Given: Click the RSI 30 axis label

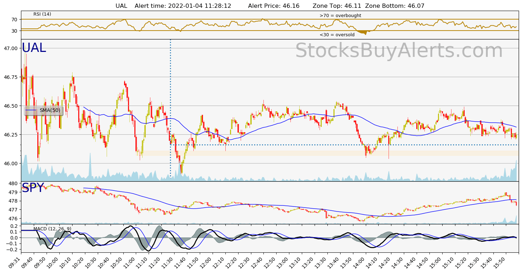Looking at the screenshot, I should tap(15, 31).
